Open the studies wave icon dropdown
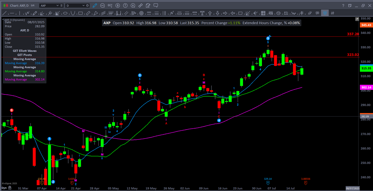The height and width of the screenshot is (191, 373). click(x=103, y=5)
